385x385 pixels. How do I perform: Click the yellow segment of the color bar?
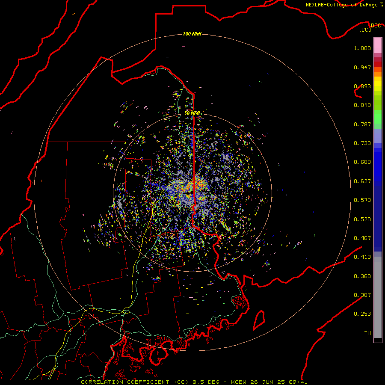coord(378,84)
